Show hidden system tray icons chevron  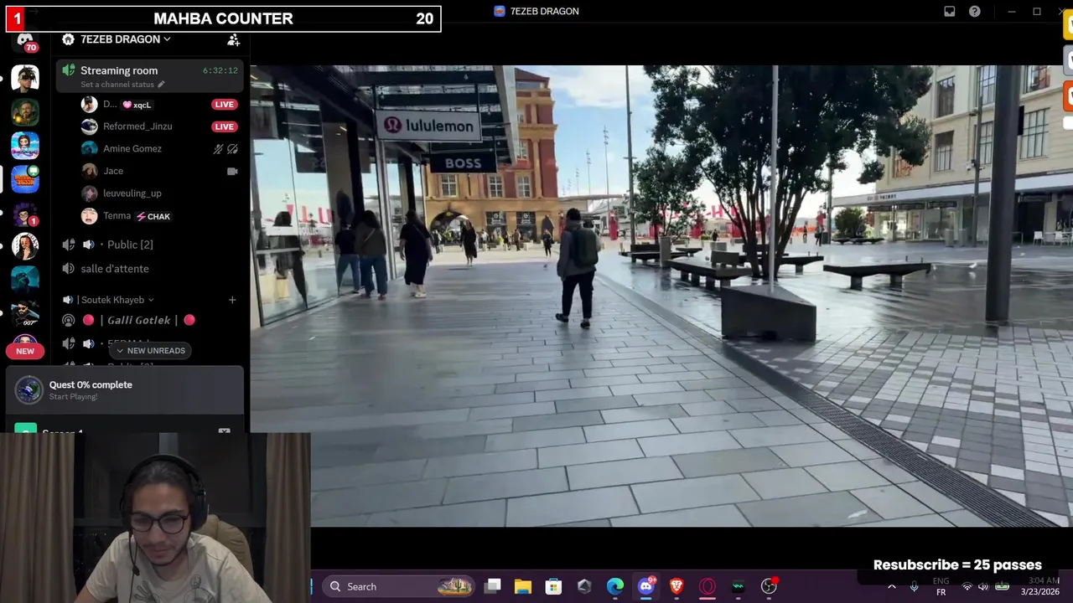[891, 587]
